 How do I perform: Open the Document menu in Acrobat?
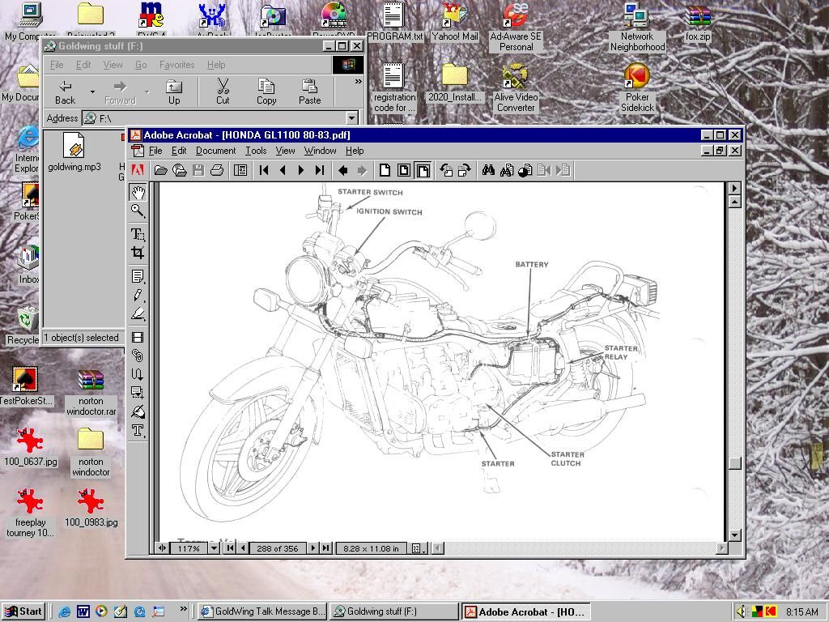click(215, 151)
